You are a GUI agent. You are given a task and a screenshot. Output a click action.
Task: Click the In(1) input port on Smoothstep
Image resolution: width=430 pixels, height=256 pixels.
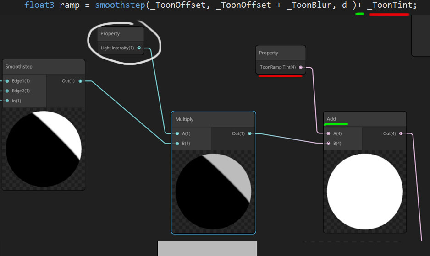pos(7,101)
